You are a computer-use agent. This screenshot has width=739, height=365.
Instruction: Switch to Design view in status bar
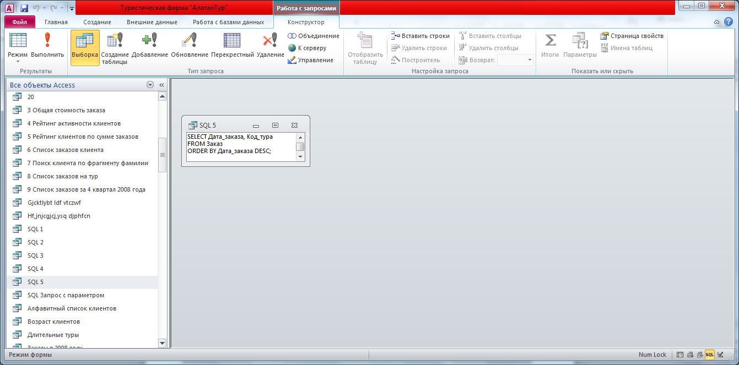tap(720, 355)
